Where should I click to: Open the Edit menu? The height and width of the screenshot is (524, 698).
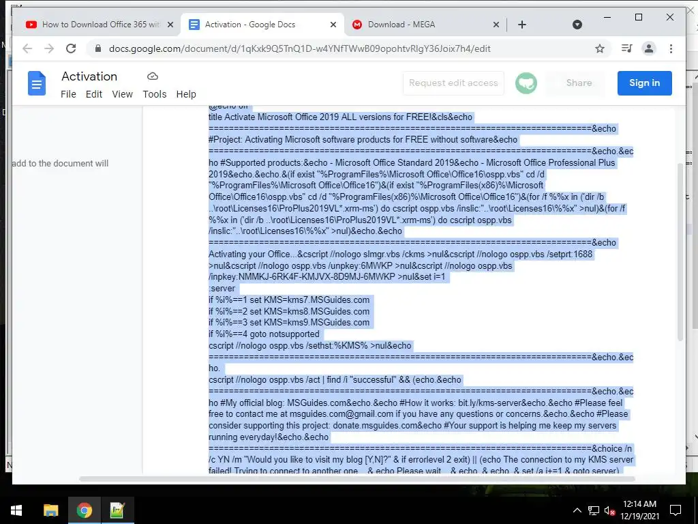coord(94,94)
